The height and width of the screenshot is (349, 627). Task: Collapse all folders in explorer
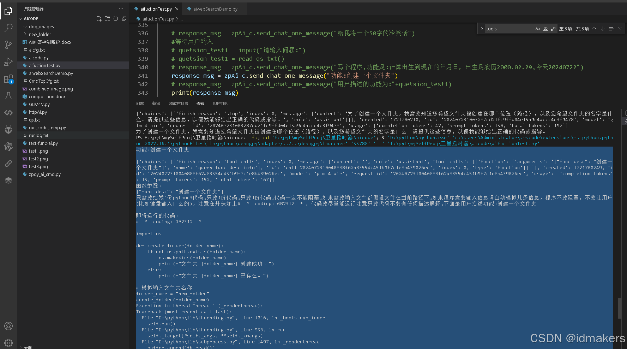[124, 19]
